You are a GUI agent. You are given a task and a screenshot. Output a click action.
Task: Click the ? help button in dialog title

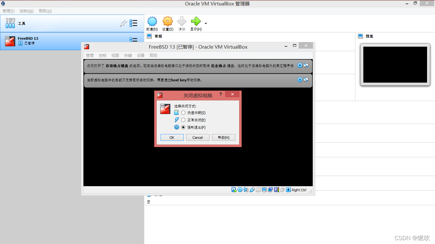tap(220, 95)
